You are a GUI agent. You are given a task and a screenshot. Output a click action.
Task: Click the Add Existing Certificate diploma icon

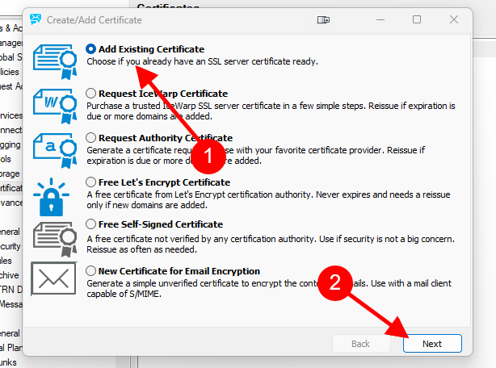point(54,58)
